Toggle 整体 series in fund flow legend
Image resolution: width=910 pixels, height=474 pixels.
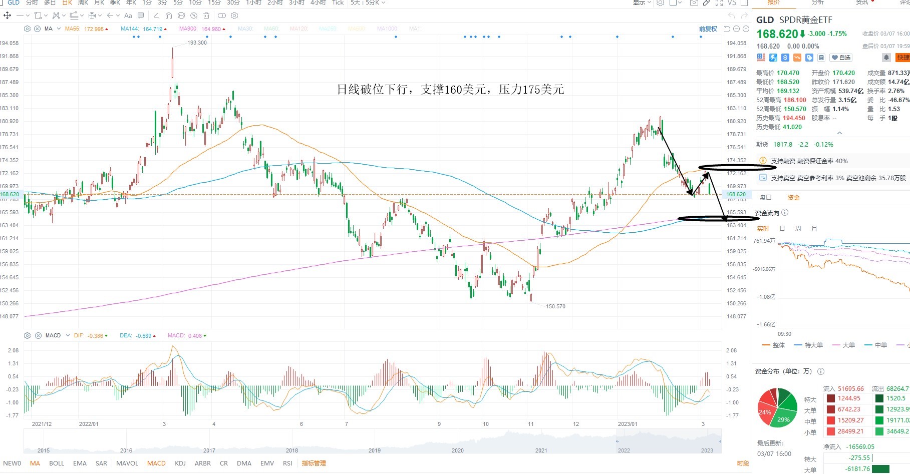pyautogui.click(x=774, y=345)
